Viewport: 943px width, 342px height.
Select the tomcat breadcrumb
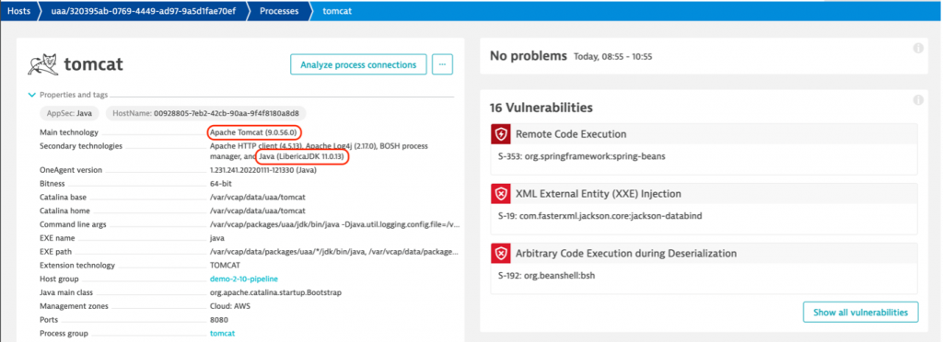[x=337, y=11]
